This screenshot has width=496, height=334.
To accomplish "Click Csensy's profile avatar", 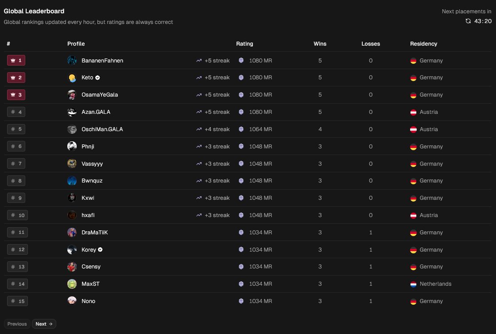I will coord(72,267).
